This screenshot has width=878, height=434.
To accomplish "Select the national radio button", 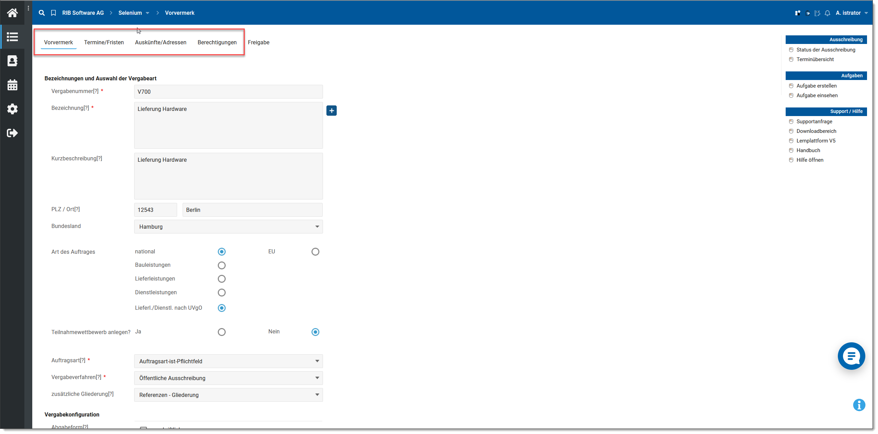I will (x=222, y=252).
